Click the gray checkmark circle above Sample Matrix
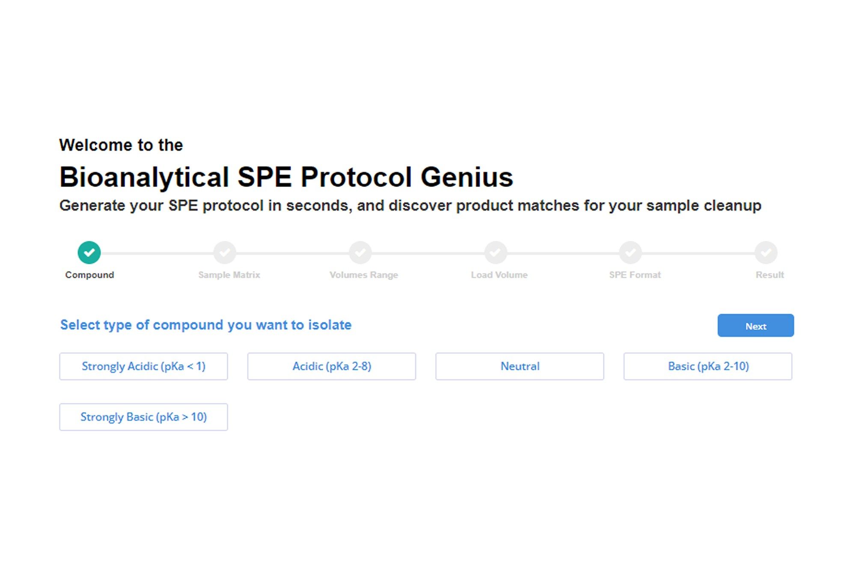The height and width of the screenshot is (570, 856). (x=225, y=253)
